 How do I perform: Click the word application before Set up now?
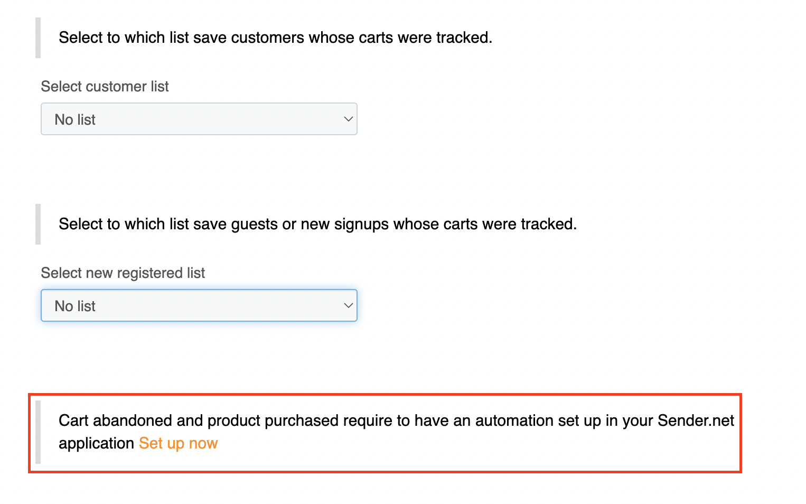tap(96, 443)
